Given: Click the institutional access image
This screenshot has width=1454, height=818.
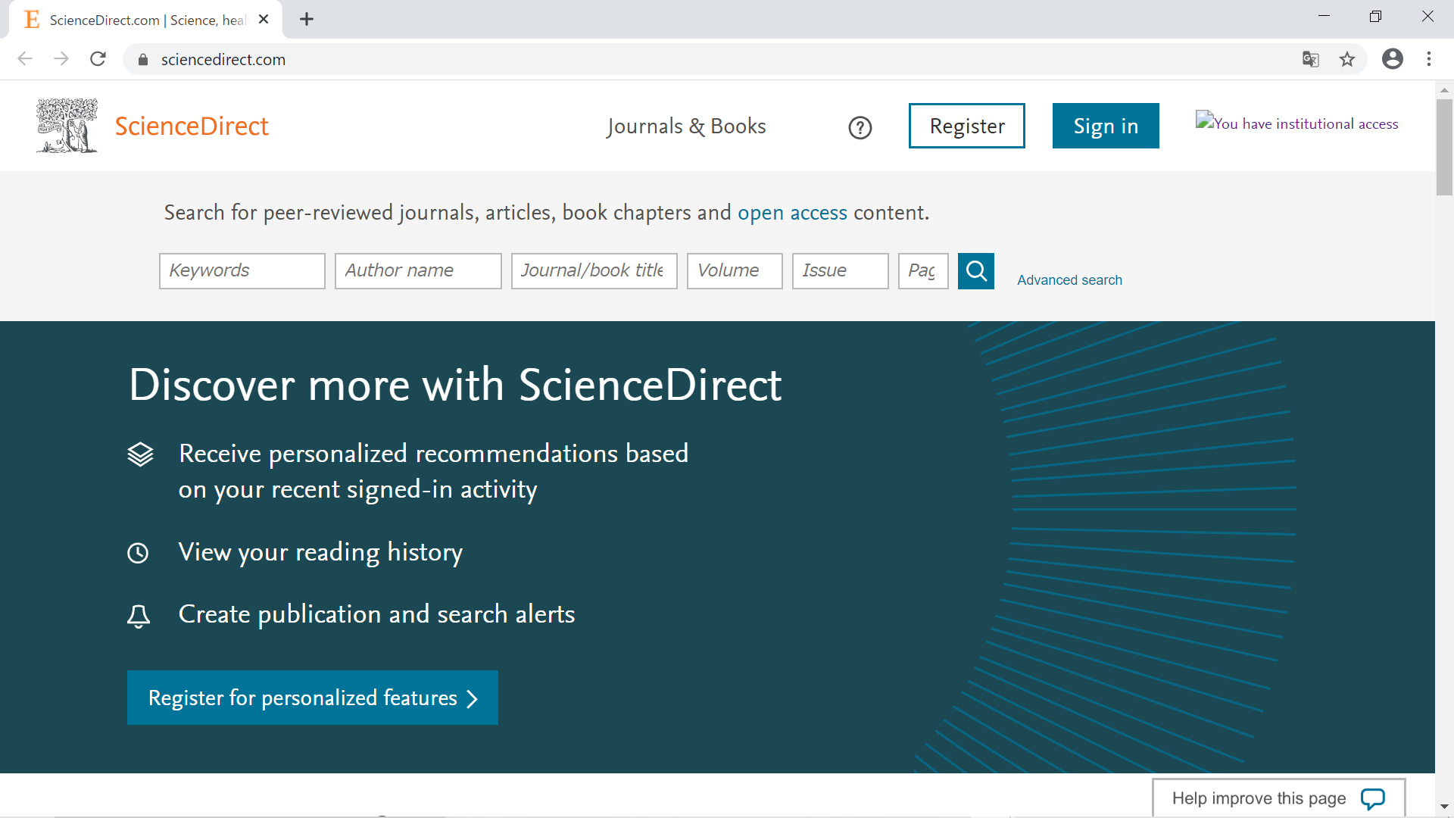Looking at the screenshot, I should click(x=1296, y=123).
